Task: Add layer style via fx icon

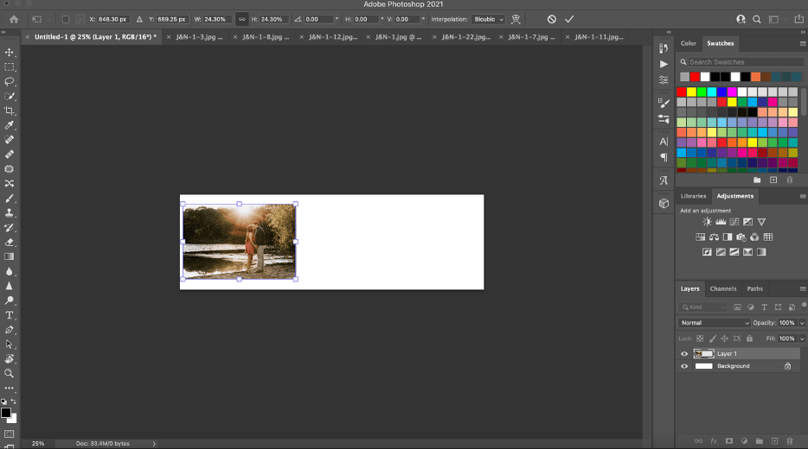Action: (714, 441)
